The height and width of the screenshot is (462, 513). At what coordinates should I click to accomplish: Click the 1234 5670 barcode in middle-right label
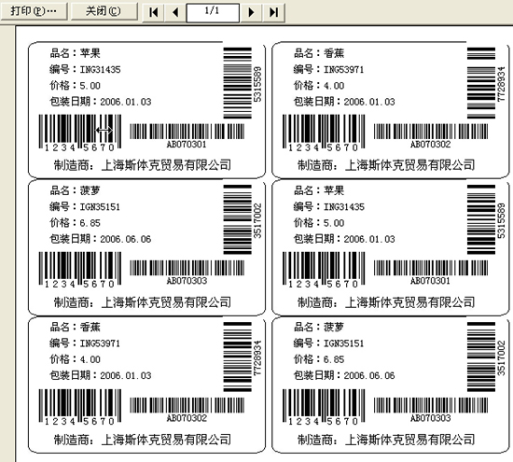[x=324, y=271]
